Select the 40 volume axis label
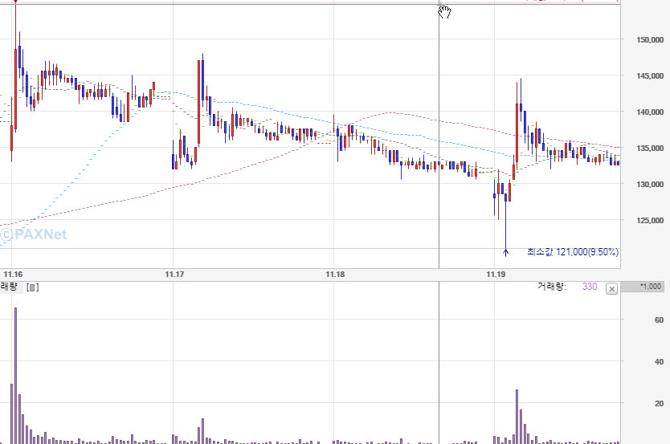Viewport: 670px width, 444px height. click(x=659, y=362)
